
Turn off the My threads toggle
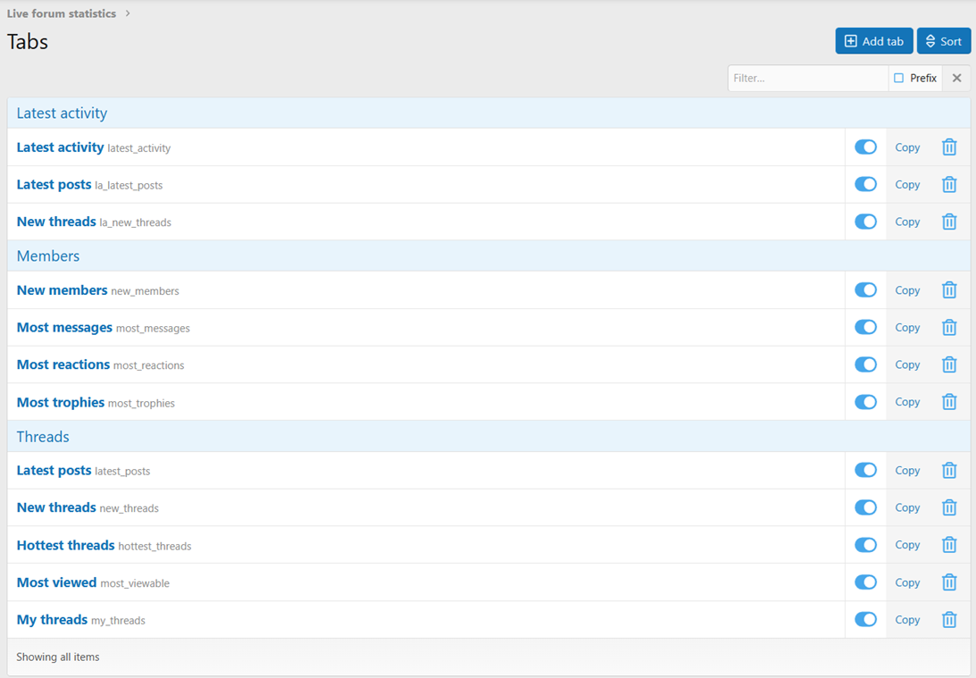coord(865,619)
